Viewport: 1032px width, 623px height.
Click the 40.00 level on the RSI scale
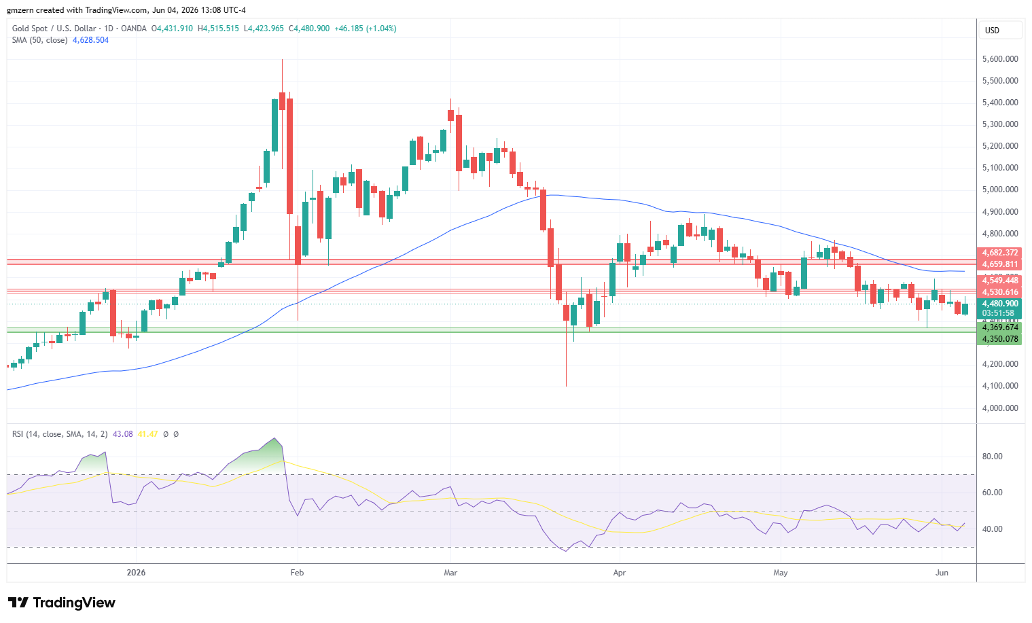point(993,529)
